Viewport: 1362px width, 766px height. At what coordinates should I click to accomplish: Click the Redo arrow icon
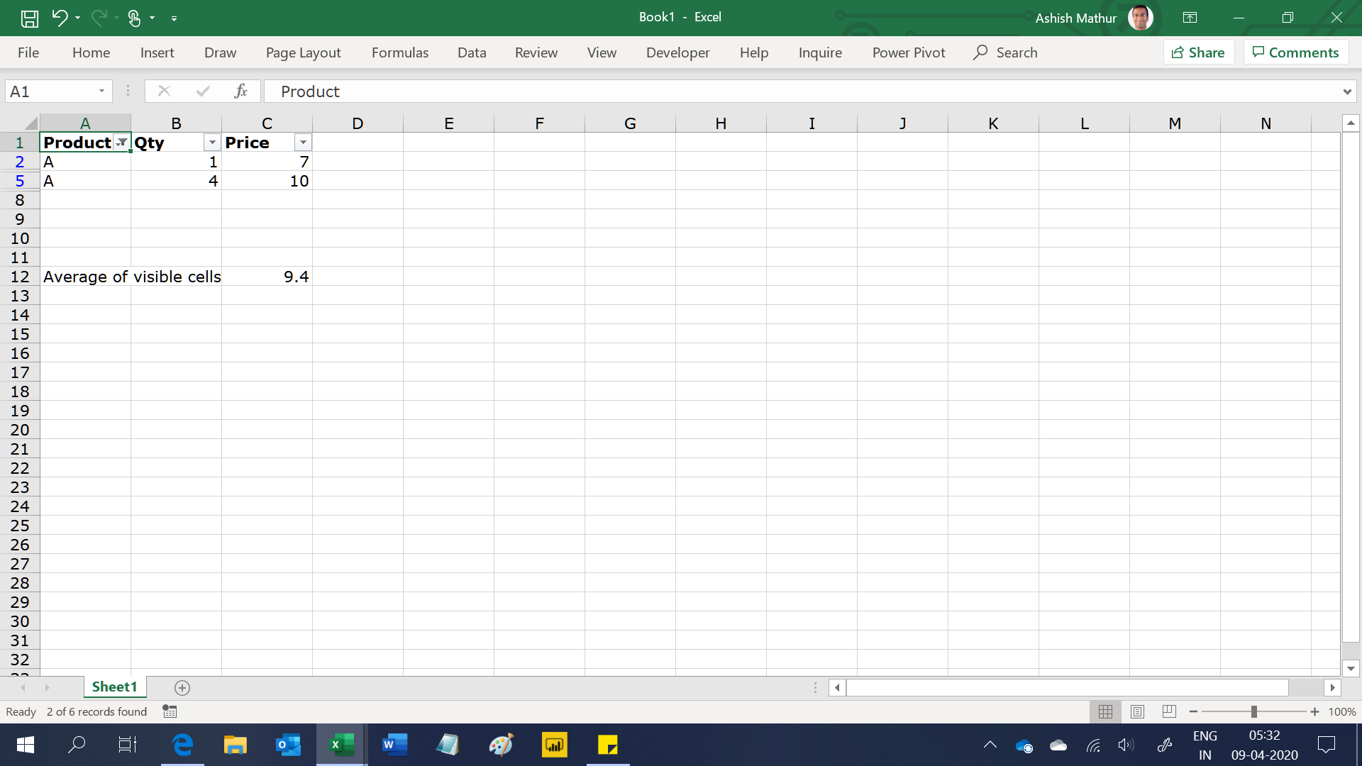click(99, 18)
